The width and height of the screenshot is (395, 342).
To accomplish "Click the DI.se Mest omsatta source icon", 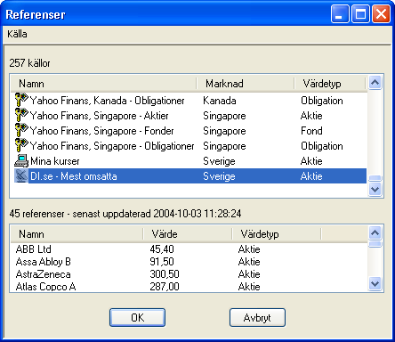I will pos(21,175).
